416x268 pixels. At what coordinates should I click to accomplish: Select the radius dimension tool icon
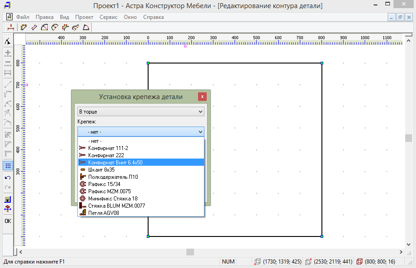point(44,27)
